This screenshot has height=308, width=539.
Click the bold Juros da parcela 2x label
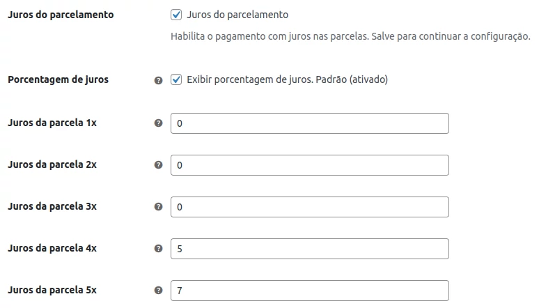point(52,164)
